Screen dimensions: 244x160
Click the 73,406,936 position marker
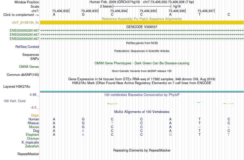pyautogui.click(x=177, y=11)
